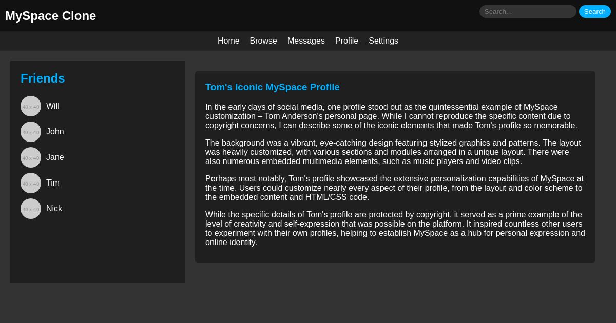
Task: Click the MySpace Clone site title
Action: pyautogui.click(x=51, y=16)
